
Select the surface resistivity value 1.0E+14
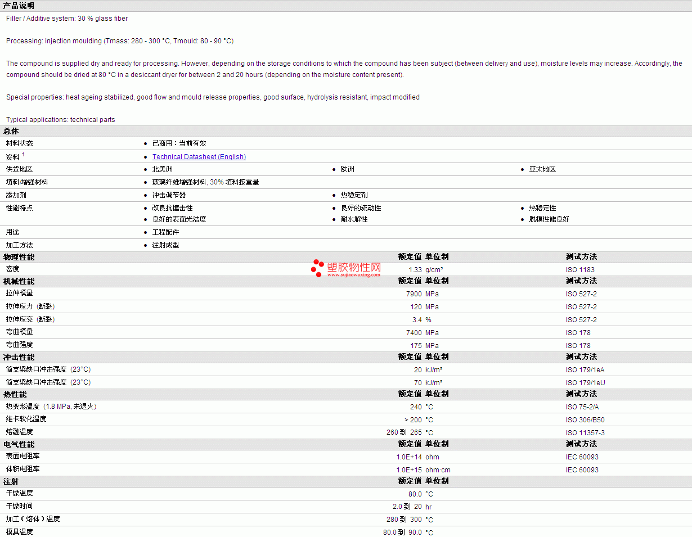click(409, 457)
